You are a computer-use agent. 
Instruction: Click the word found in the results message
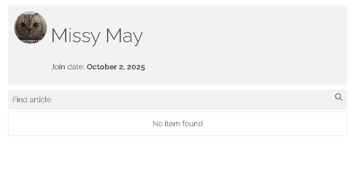pyautogui.click(x=192, y=124)
